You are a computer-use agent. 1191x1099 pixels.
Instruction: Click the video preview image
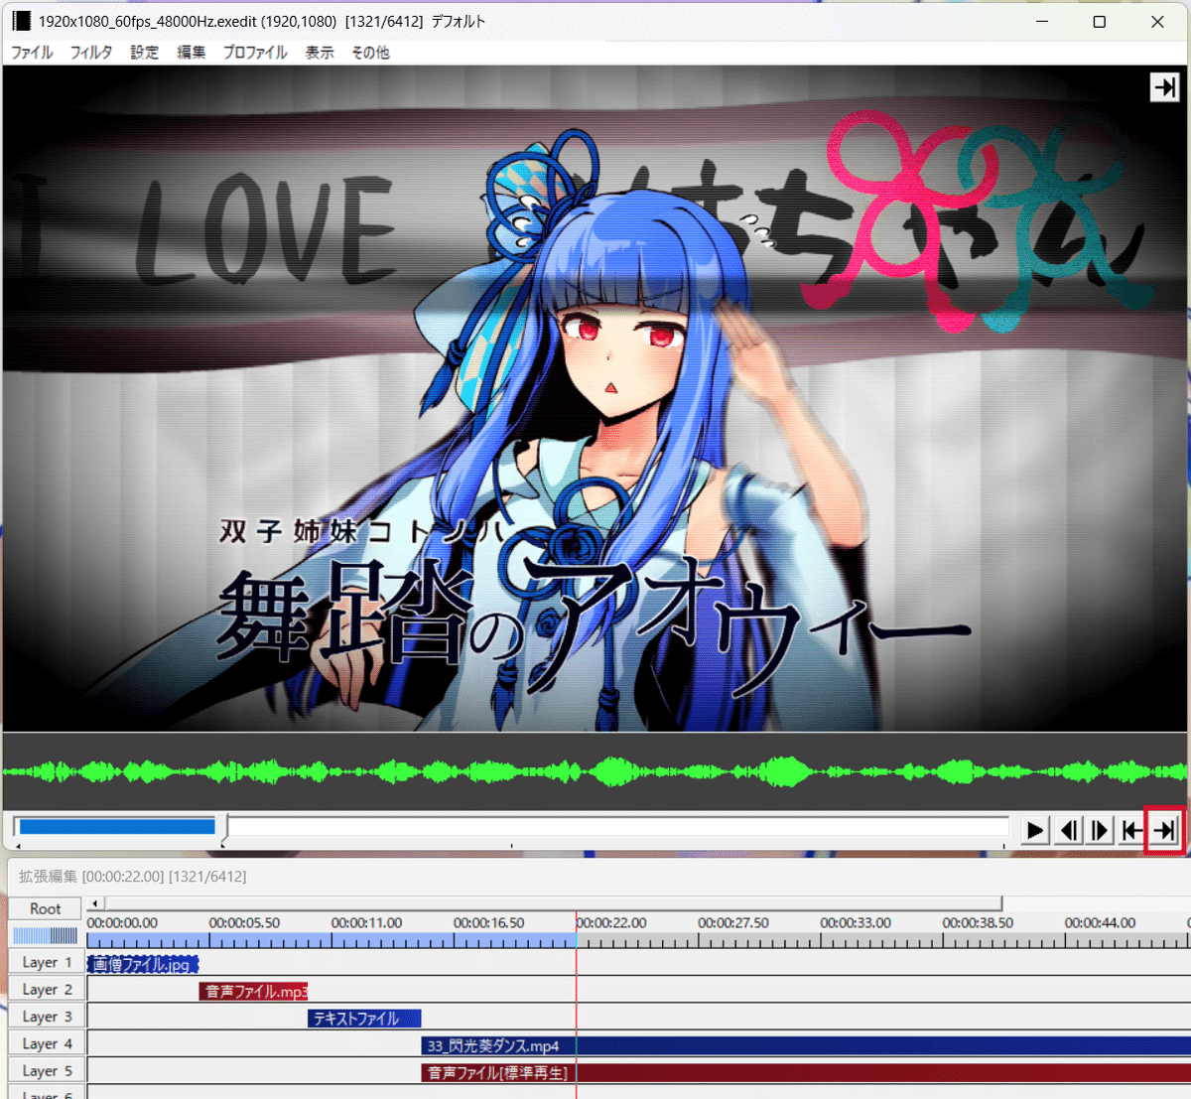[595, 399]
